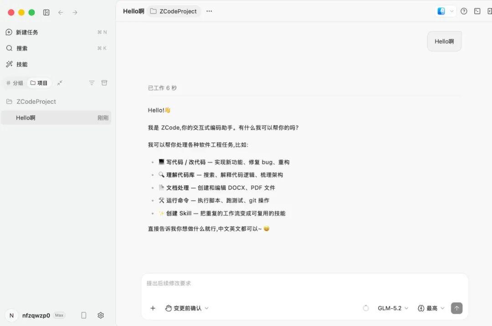This screenshot has height=326, width=492.
Task: Click the circular progress indicator
Action: click(366, 308)
